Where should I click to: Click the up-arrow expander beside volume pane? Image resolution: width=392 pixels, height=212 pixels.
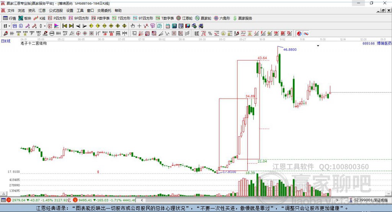tap(3, 194)
